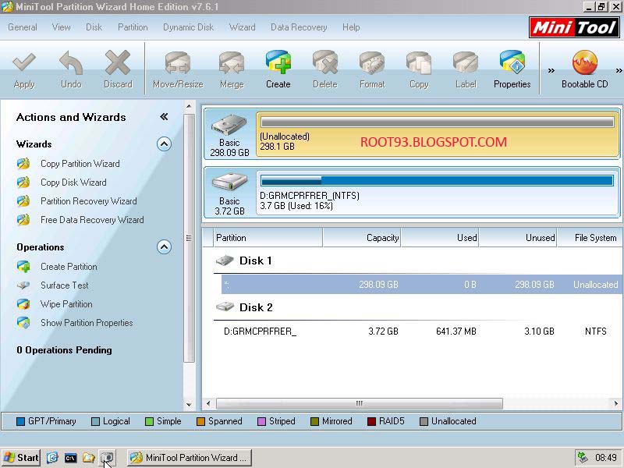Select the D:GRMCPRFRER_ partition row
This screenshot has width=624, height=468.
(x=421, y=331)
